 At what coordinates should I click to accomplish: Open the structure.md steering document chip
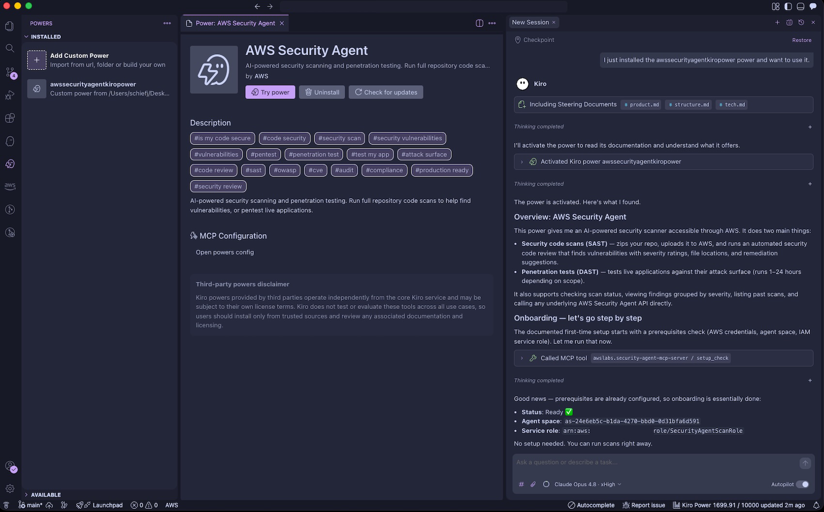click(x=688, y=105)
